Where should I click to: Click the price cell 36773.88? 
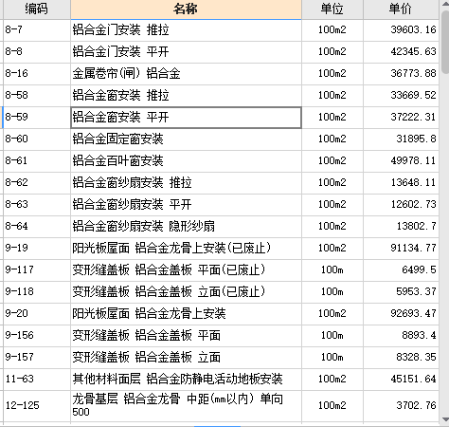[x=401, y=74]
